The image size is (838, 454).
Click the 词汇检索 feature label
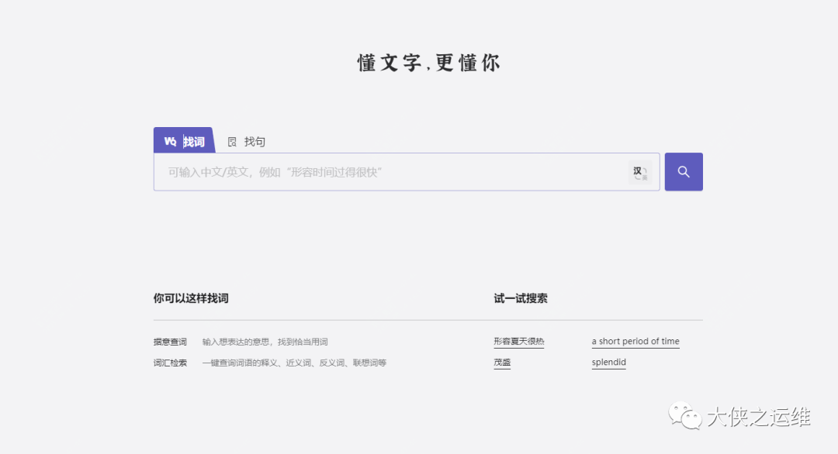point(170,363)
